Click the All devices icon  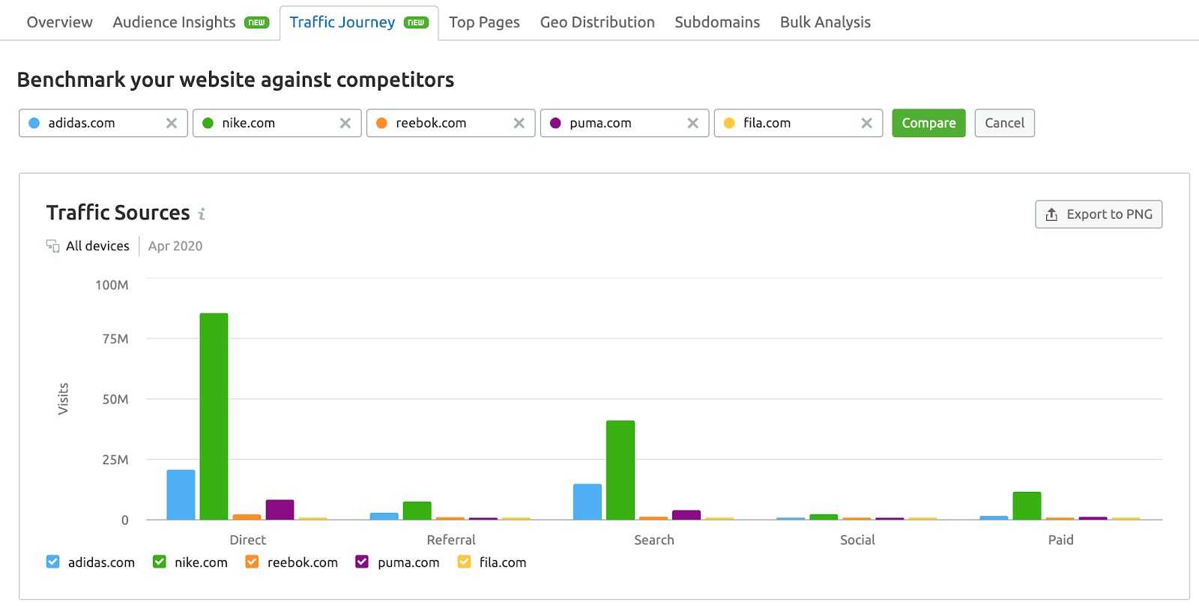[x=52, y=246]
